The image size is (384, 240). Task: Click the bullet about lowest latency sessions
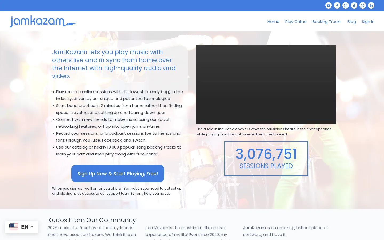click(x=119, y=95)
